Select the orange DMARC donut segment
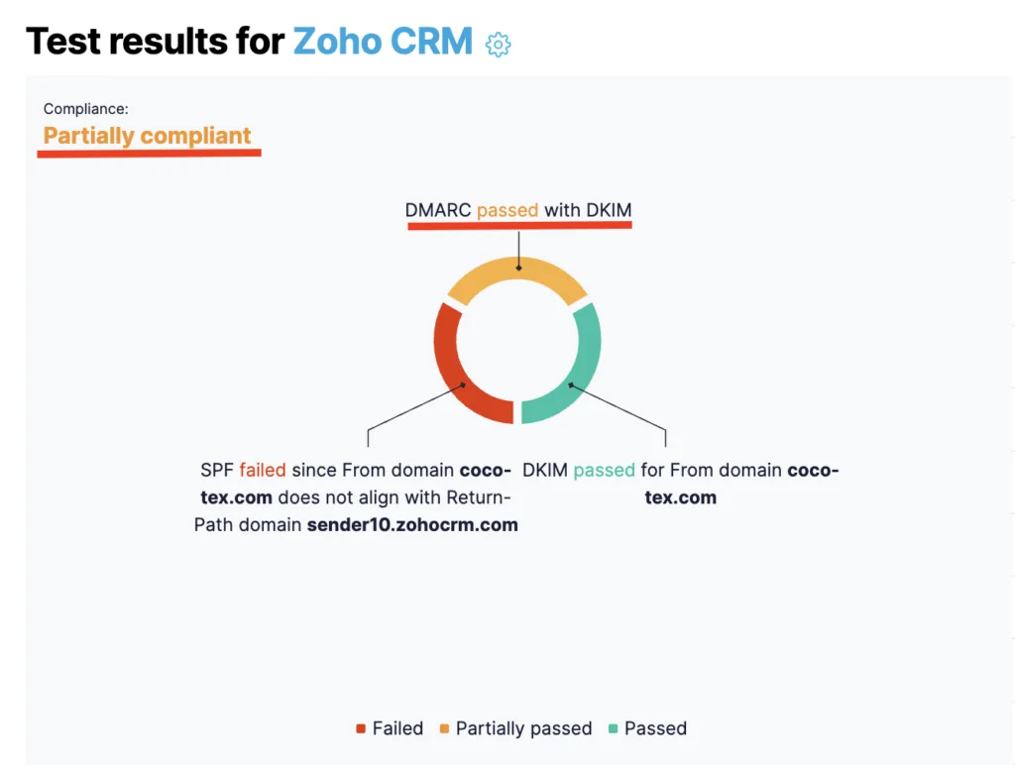The height and width of the screenshot is (775, 1015). [517, 278]
